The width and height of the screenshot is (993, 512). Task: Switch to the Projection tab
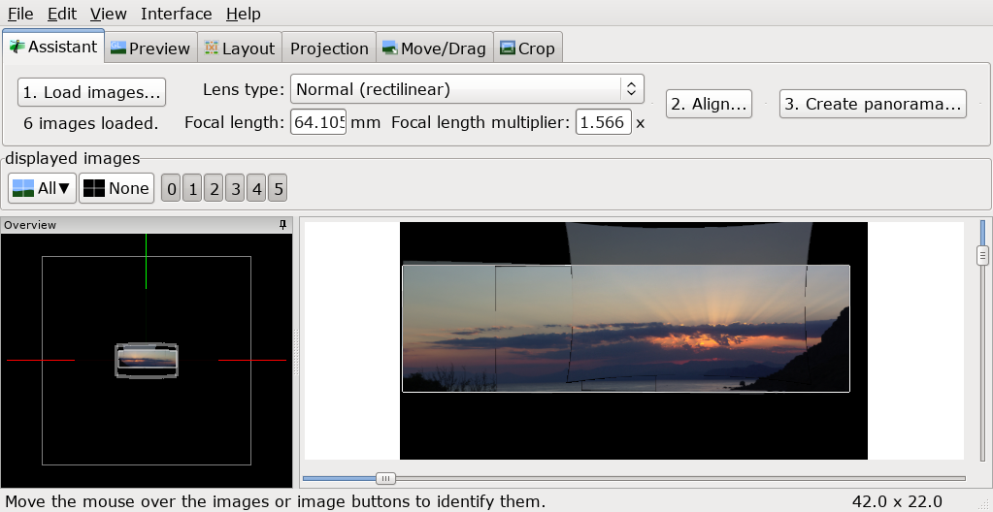click(x=329, y=48)
